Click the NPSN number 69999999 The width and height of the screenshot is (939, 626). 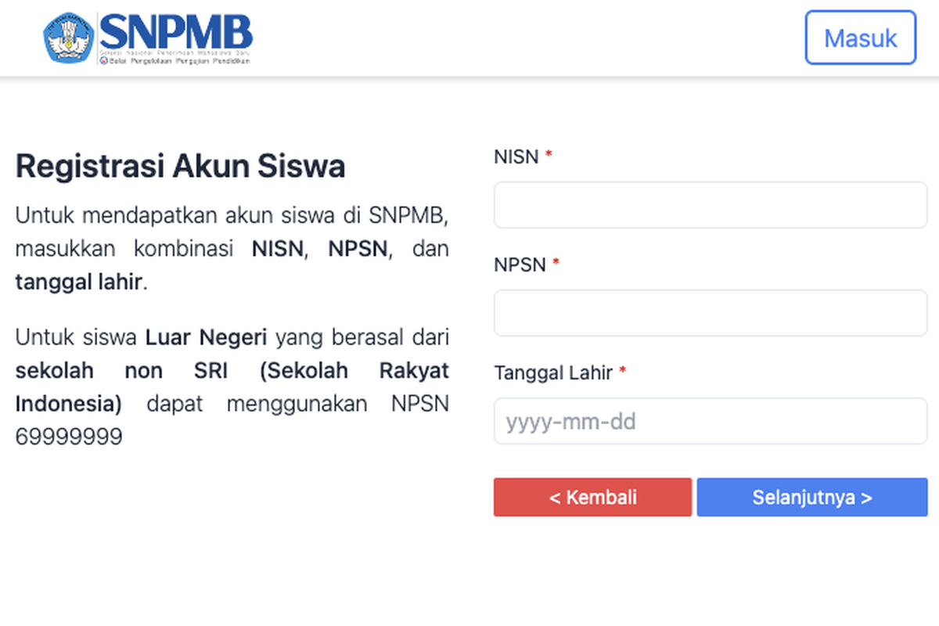(x=69, y=437)
